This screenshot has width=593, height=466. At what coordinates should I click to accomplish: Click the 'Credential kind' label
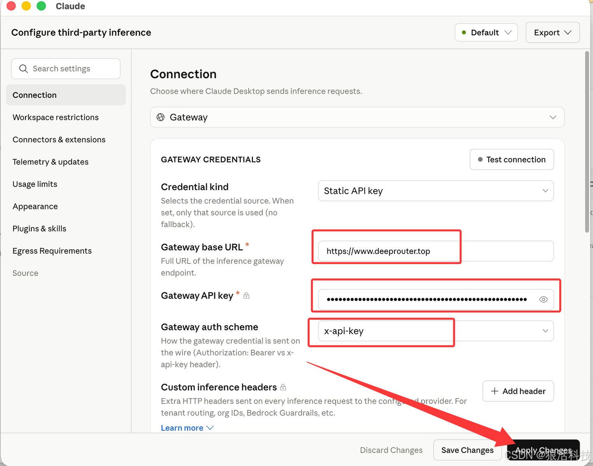click(x=195, y=187)
